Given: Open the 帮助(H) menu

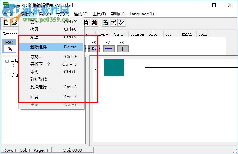Looking at the screenshot, I should 118,14.
